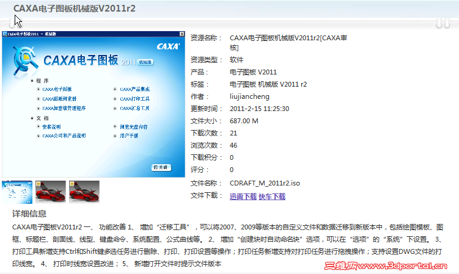This screenshot has width=459, height=274.
Task: Click the resource type value 软件
Action: [237, 60]
